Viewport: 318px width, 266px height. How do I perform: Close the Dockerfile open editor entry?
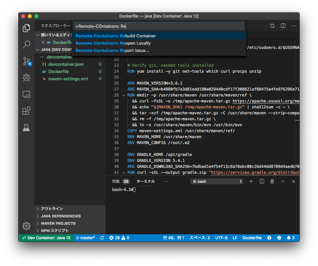point(43,42)
